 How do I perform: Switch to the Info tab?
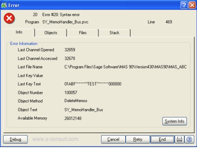(x=19, y=32)
